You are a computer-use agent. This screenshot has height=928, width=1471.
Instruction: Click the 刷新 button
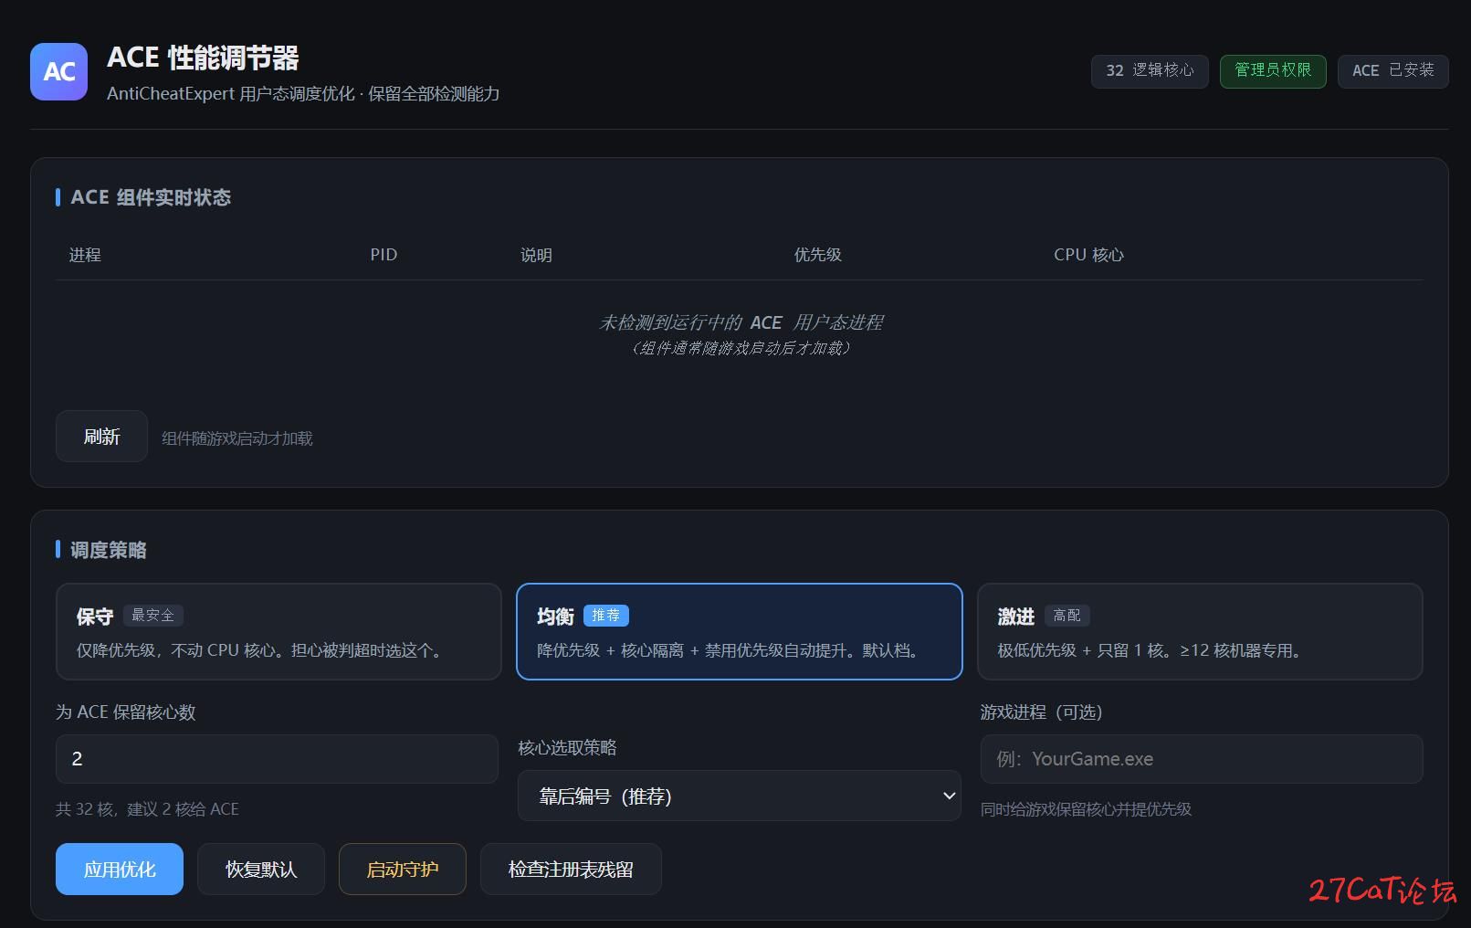pos(101,437)
